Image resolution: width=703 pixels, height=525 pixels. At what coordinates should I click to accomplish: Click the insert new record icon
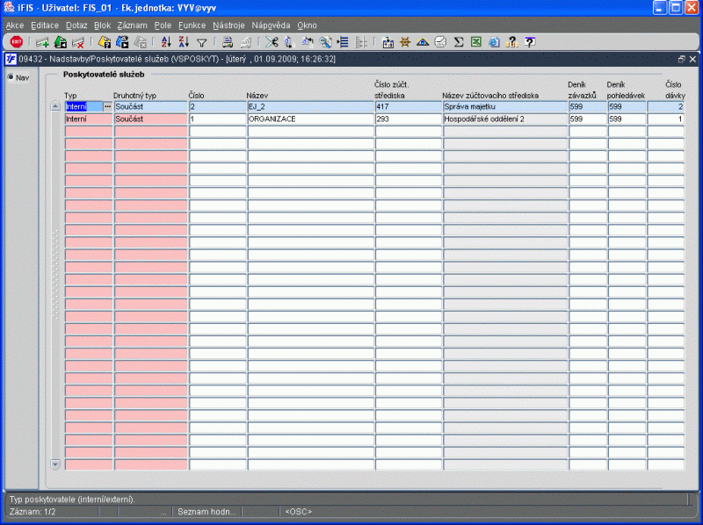[42, 42]
